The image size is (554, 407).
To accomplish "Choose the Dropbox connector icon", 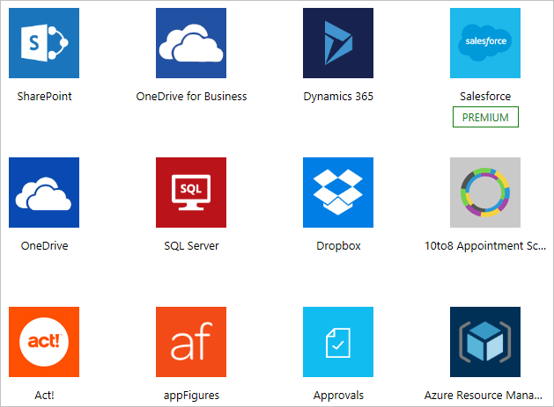I will 338,193.
